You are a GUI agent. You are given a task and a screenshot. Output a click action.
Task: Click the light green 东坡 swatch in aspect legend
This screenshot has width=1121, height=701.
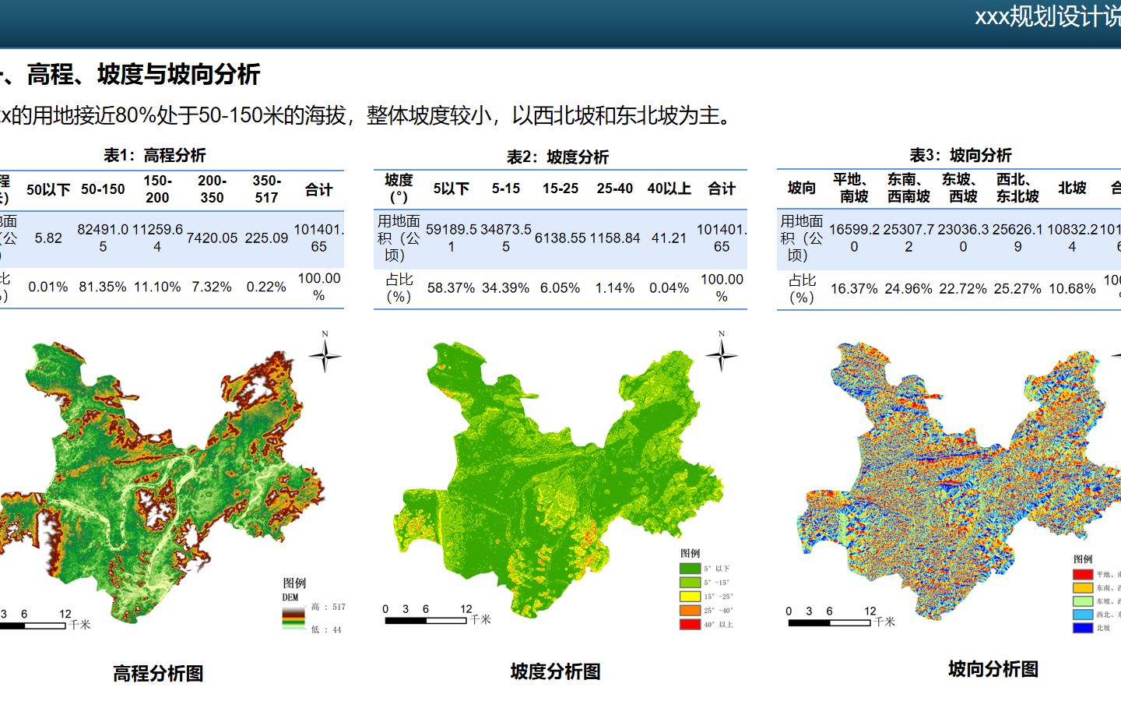[x=1083, y=601]
